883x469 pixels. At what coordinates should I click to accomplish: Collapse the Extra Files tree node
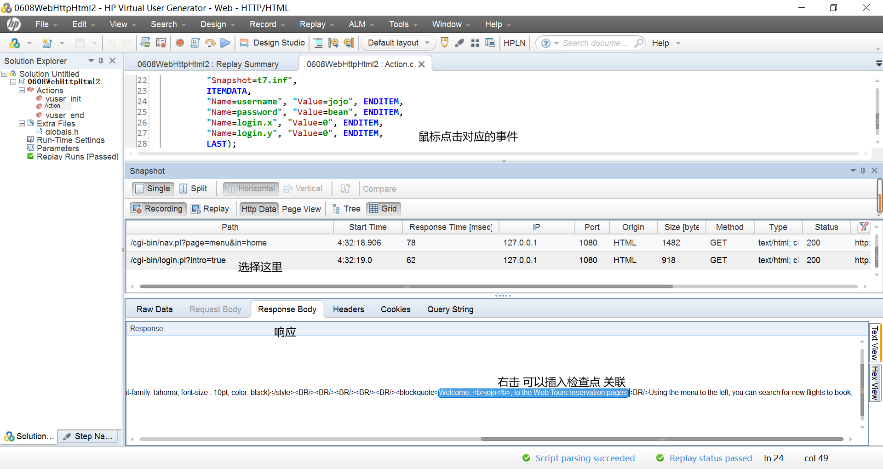(x=22, y=123)
